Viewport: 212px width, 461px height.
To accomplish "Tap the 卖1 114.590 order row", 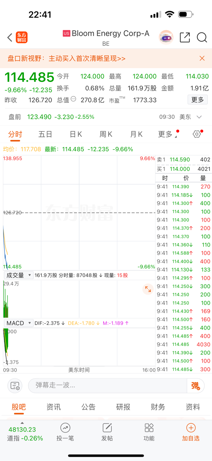I will click(184, 159).
